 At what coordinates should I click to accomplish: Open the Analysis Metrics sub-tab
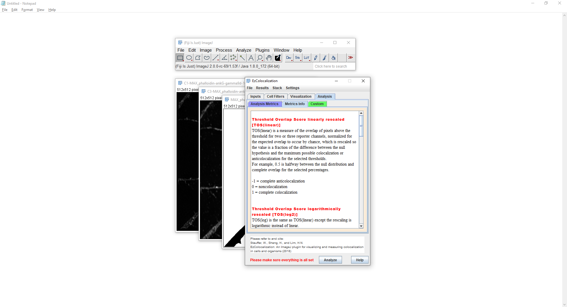click(x=265, y=104)
